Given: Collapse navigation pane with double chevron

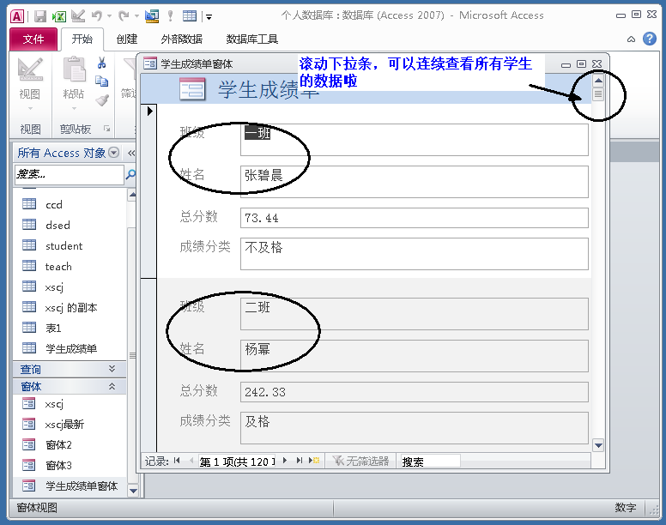Looking at the screenshot, I should [131, 153].
